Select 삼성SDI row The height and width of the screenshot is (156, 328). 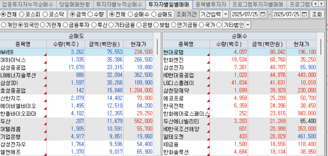pyautogui.click(x=76, y=83)
